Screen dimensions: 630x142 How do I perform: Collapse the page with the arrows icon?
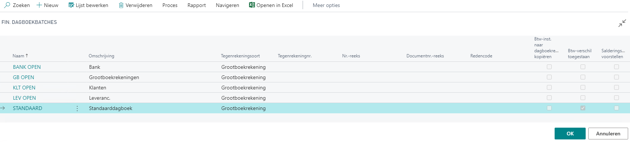pyautogui.click(x=623, y=23)
